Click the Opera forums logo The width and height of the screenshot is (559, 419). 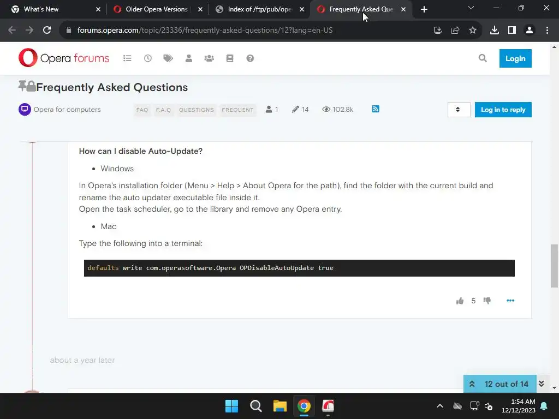(64, 58)
